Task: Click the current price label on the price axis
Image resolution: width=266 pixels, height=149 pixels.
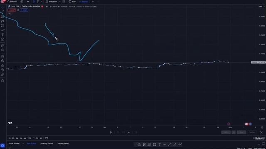Action: click(x=258, y=62)
